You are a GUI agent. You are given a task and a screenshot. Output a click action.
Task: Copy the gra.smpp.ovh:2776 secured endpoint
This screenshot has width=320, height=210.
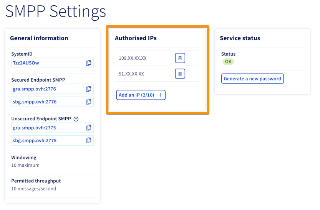[88, 89]
